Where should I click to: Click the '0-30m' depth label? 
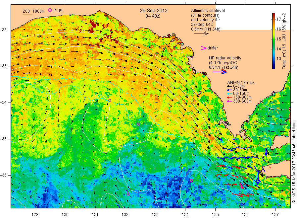[239, 86]
